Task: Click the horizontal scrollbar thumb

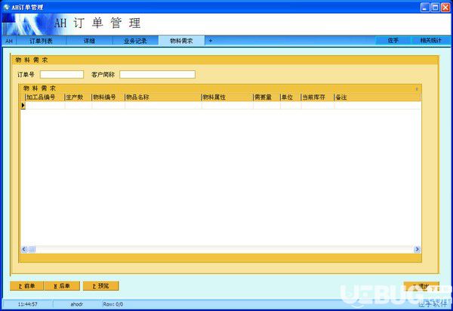Action: pyautogui.click(x=32, y=249)
